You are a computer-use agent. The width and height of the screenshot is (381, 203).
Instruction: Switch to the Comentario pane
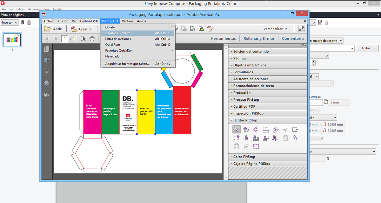click(x=293, y=38)
